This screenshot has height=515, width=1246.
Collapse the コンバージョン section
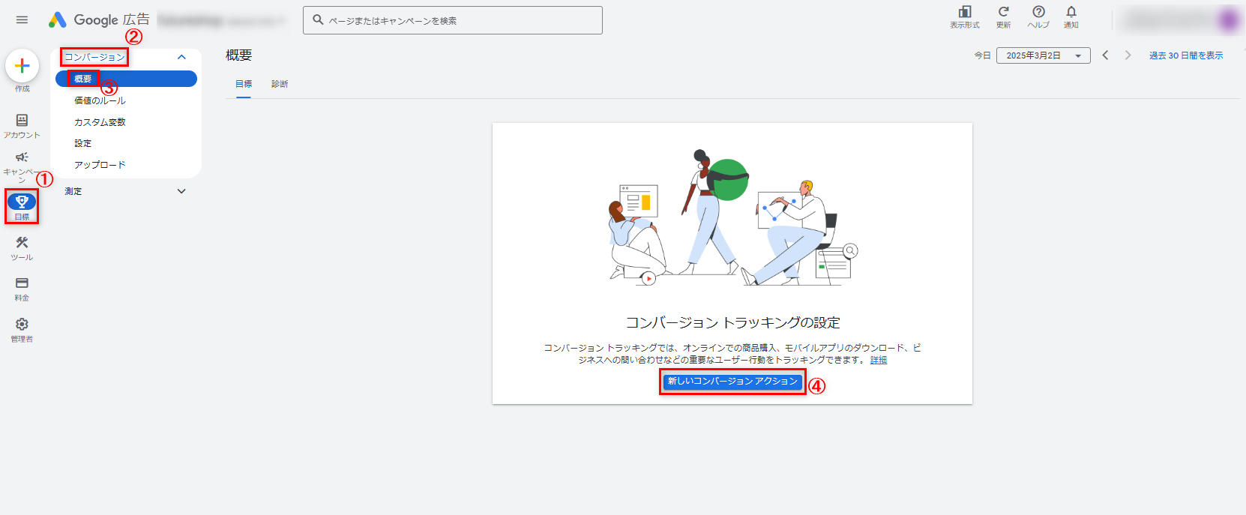click(181, 57)
